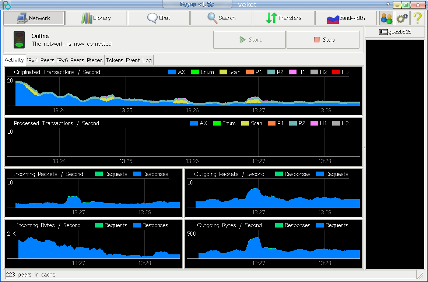Click the Start network button
Screen dimensions: 428x282
click(249, 40)
